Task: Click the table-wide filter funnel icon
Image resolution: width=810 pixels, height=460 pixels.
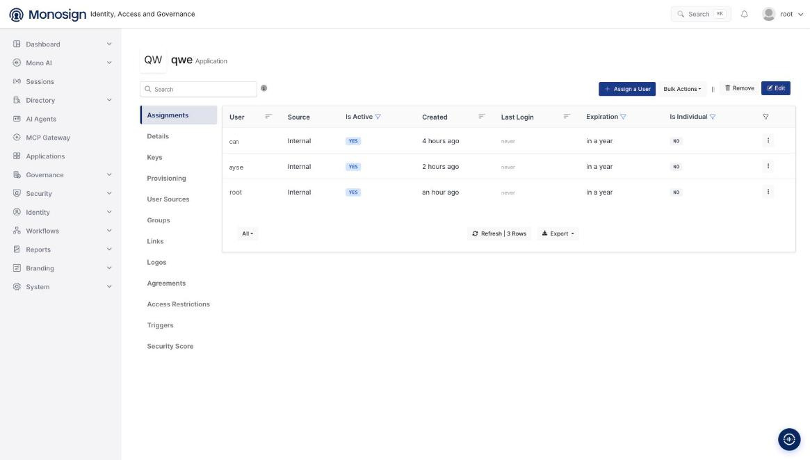Action: coord(766,117)
